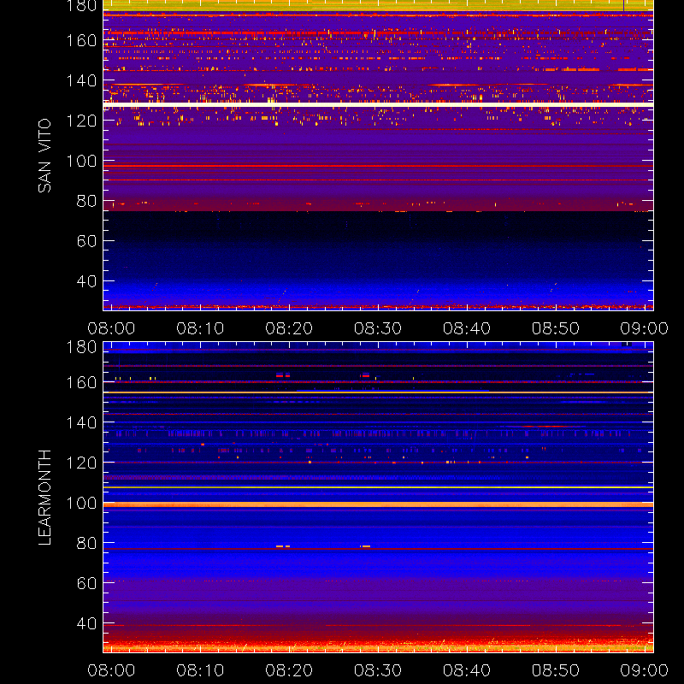Choose the 120 frequency label on Learmonth axis
Screen dimensions: 684x684
point(81,463)
